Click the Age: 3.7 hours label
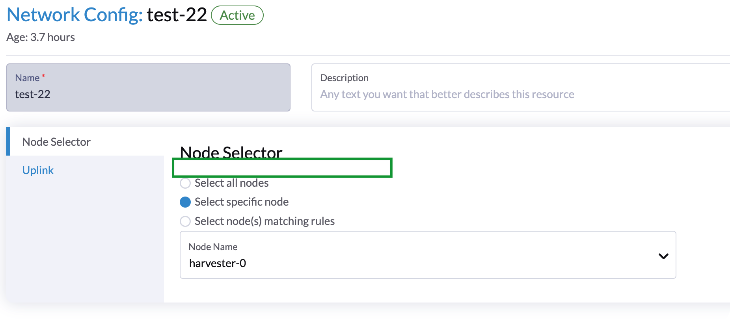The image size is (730, 323). [x=41, y=37]
